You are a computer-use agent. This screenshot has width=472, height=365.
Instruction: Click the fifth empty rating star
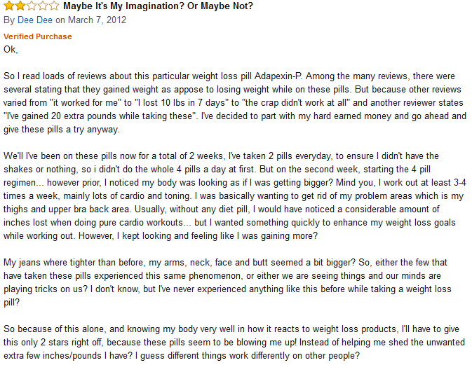point(53,6)
